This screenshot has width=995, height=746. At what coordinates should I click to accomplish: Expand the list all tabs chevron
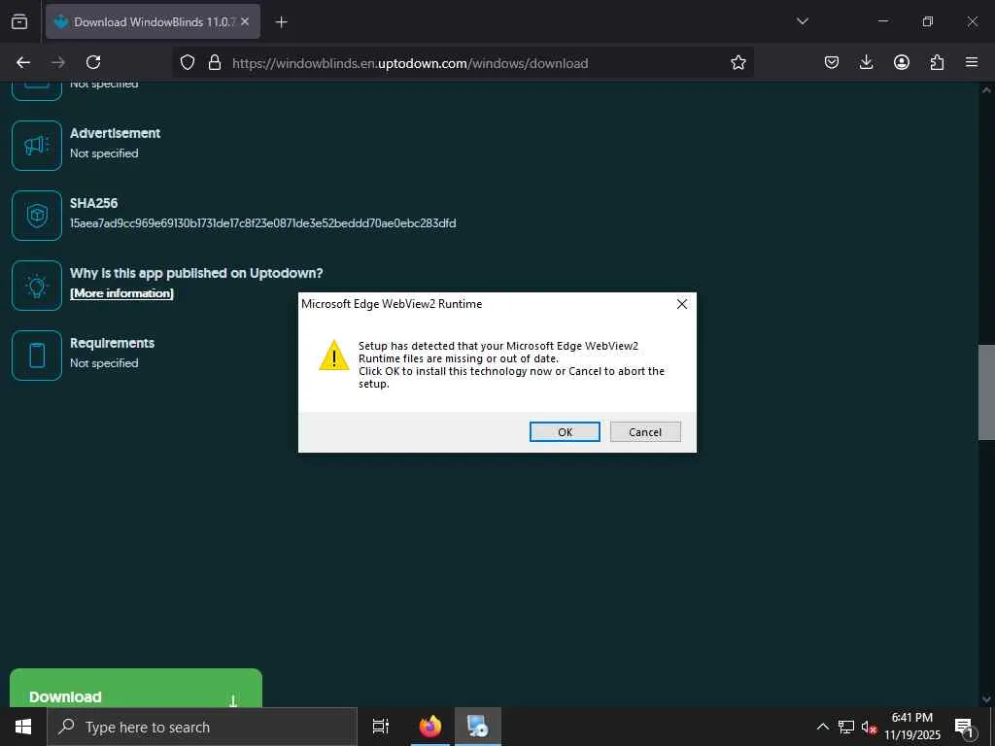pos(802,21)
